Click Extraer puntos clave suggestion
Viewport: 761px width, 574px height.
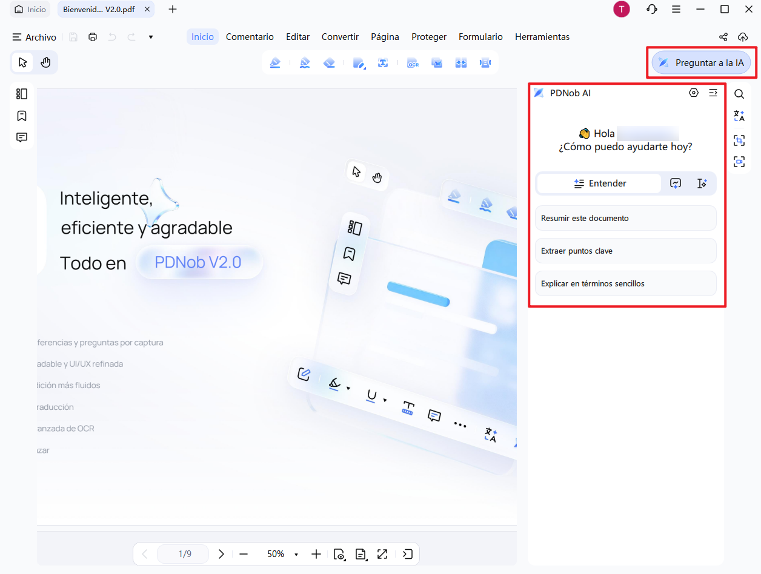tap(626, 251)
